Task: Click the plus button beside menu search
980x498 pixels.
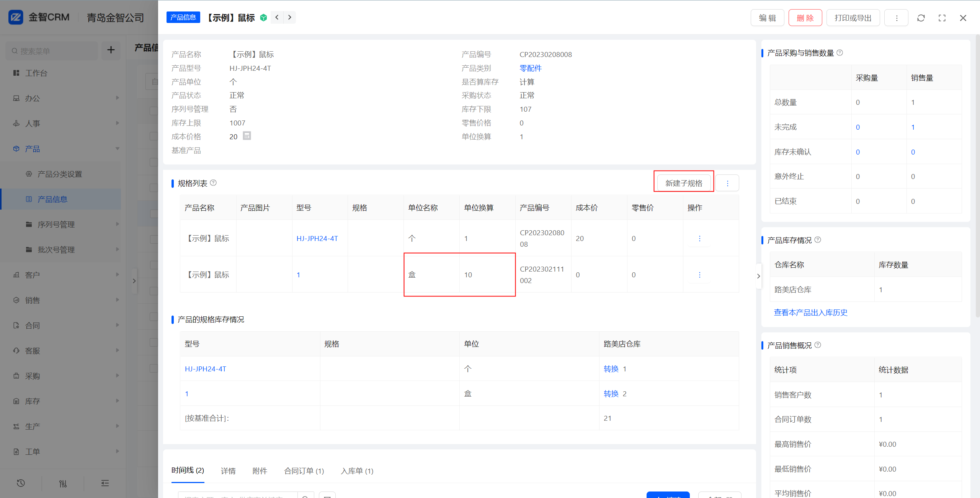Action: tap(111, 50)
